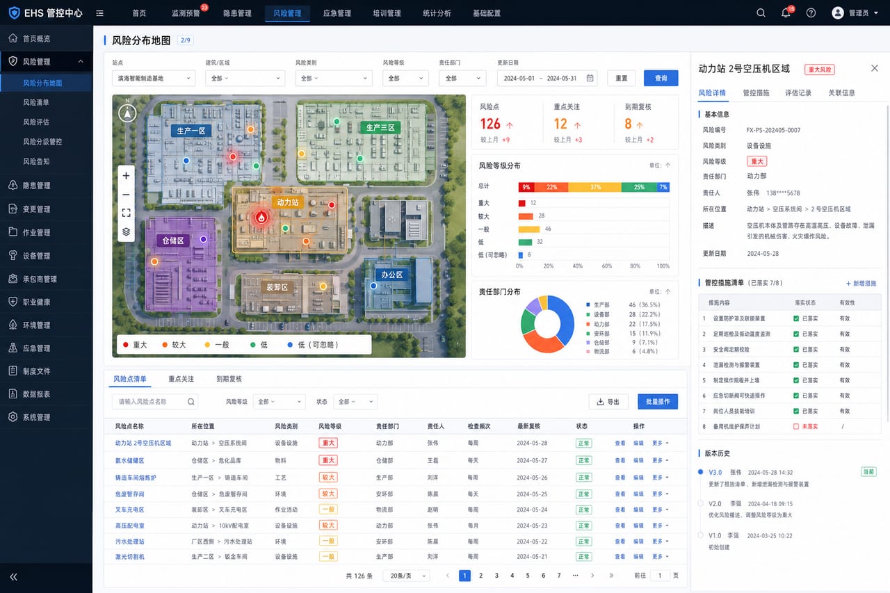
Task: Click the search icon in the top bar
Action: (x=761, y=13)
